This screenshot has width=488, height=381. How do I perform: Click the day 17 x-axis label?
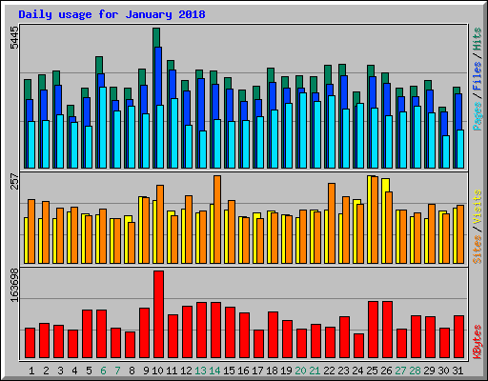click(x=257, y=371)
